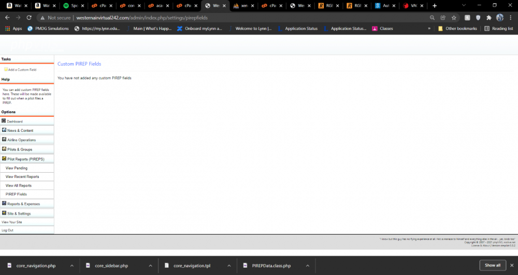Select the PIREP Fields menu entry
Screen dimensions: 518x275
(x=16, y=194)
